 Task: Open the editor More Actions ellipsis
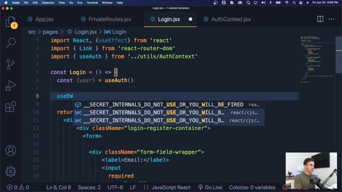(331, 19)
